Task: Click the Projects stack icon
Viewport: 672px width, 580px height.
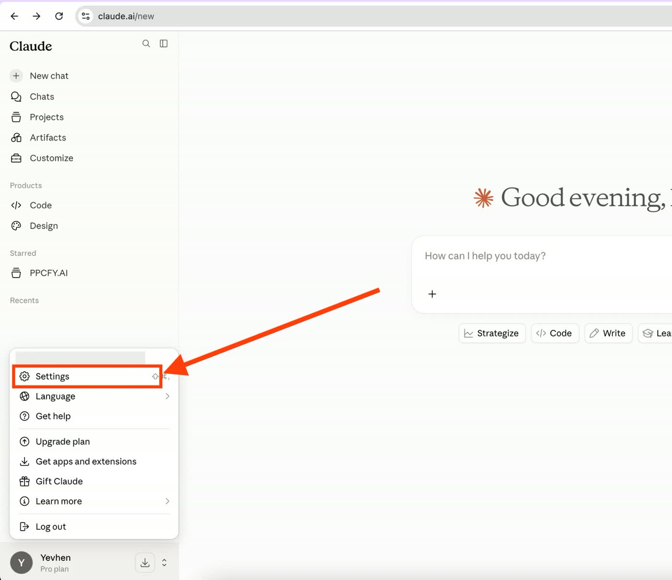Action: point(16,117)
